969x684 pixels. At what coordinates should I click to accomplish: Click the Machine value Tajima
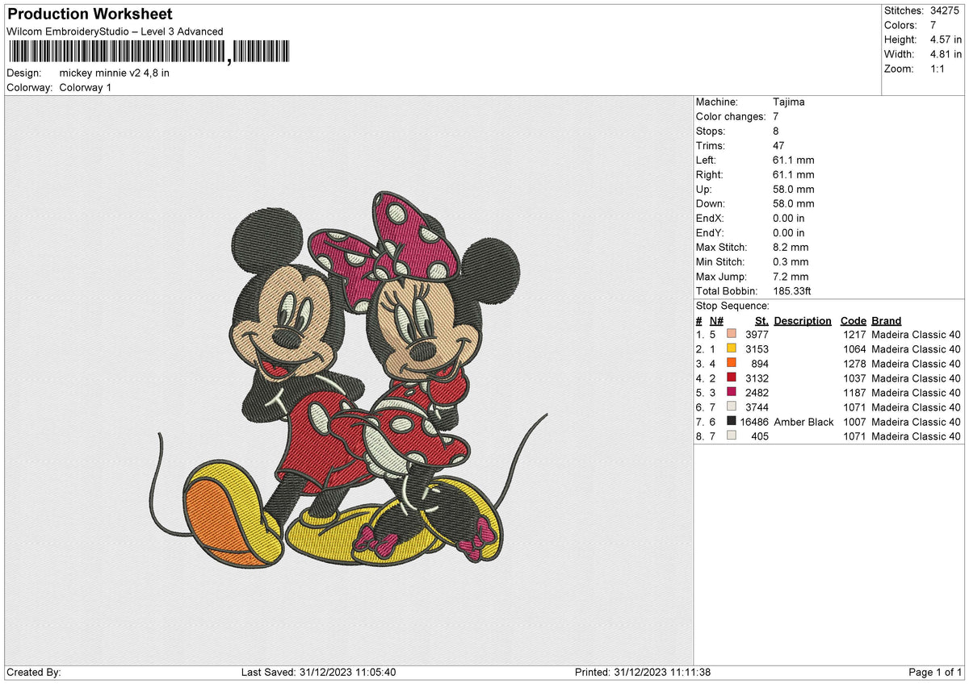click(x=789, y=102)
